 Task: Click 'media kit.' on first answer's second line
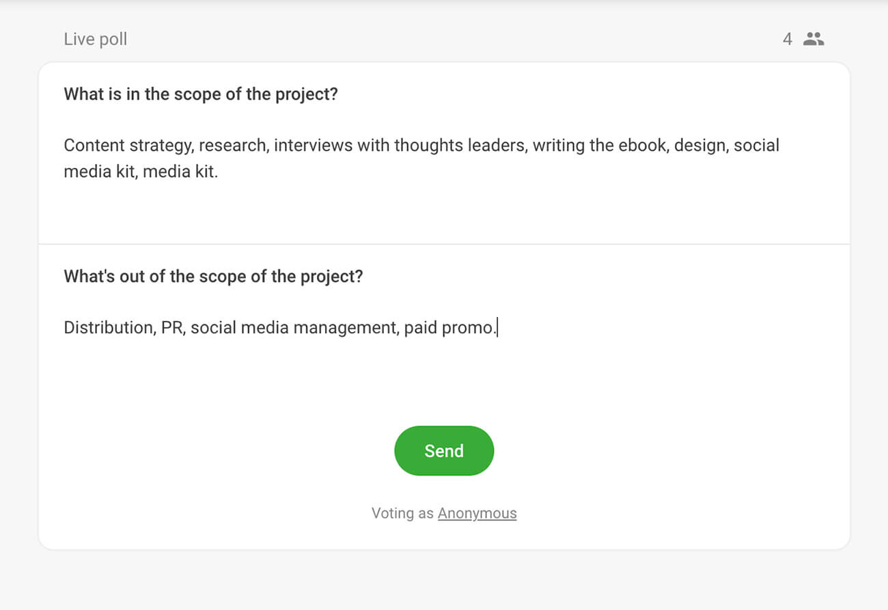(180, 171)
